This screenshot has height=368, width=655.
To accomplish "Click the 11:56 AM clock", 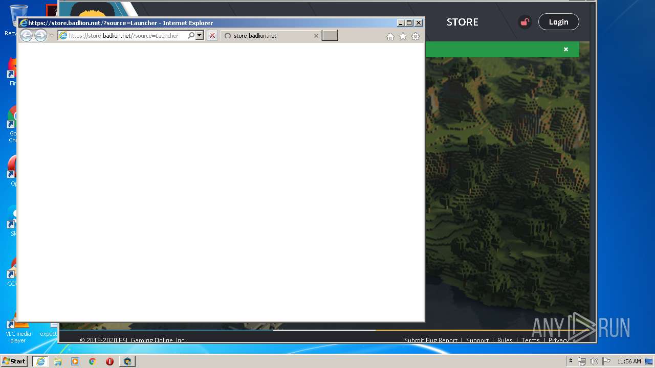I will 629,361.
